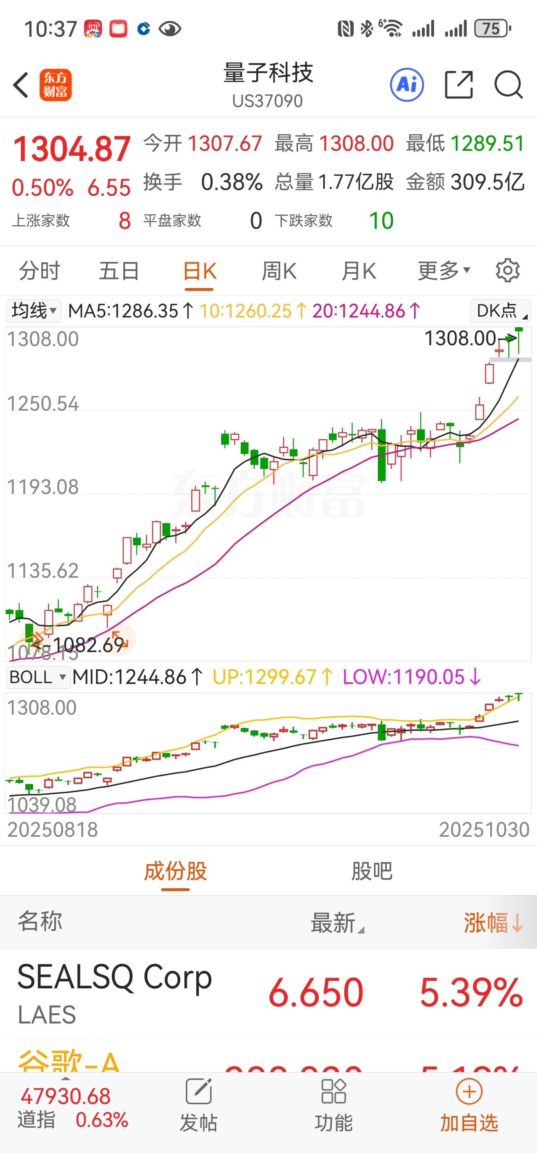
Task: Open the 东方财富 logo home shortcut
Action: tap(55, 85)
